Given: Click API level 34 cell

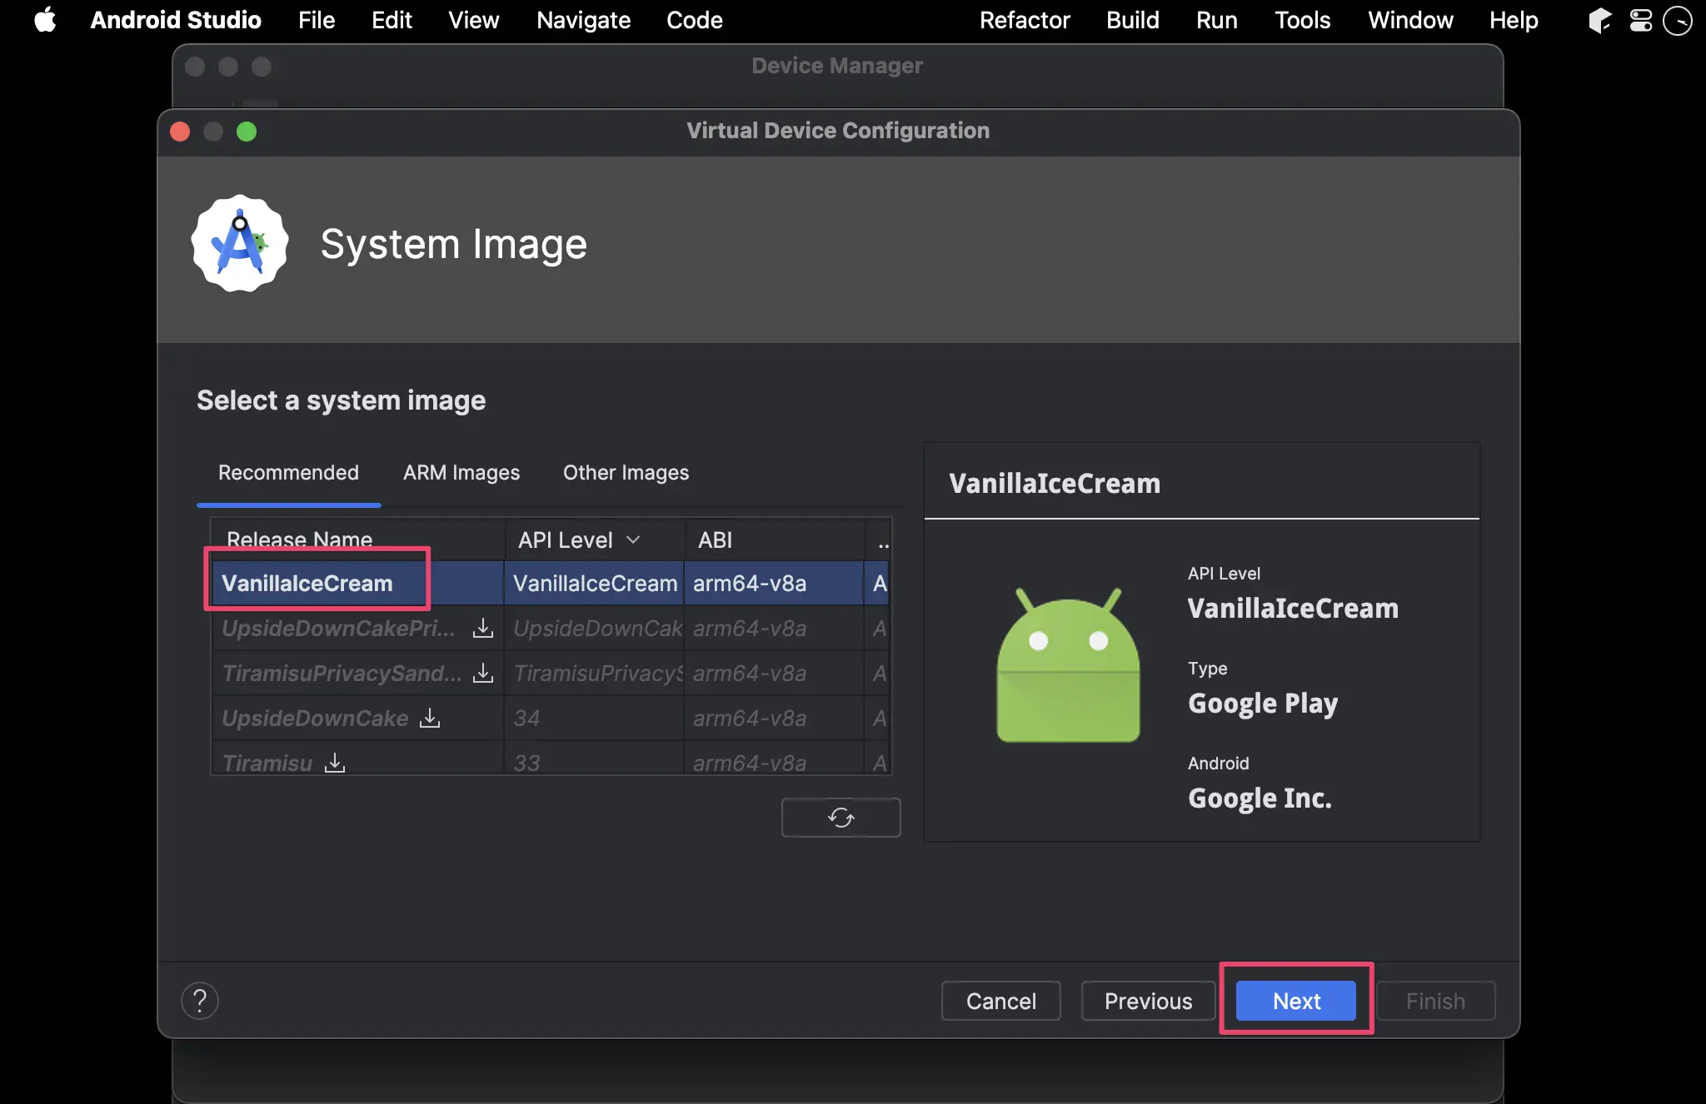Looking at the screenshot, I should pyautogui.click(x=594, y=718).
